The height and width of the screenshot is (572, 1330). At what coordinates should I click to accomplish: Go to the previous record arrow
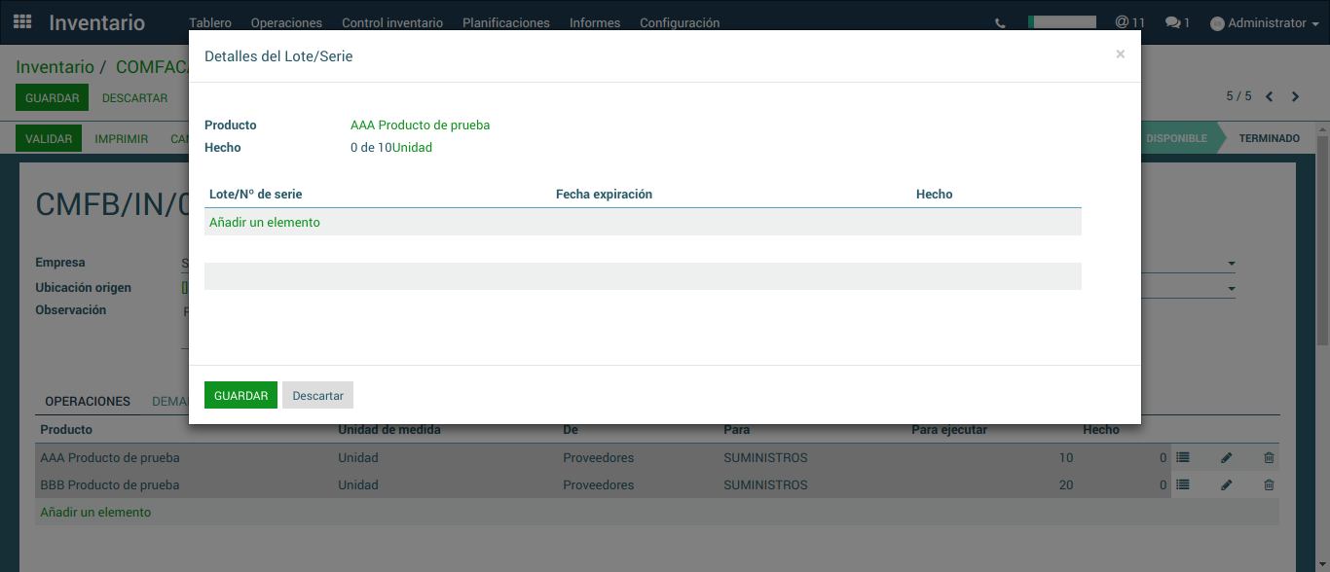coord(1270,96)
